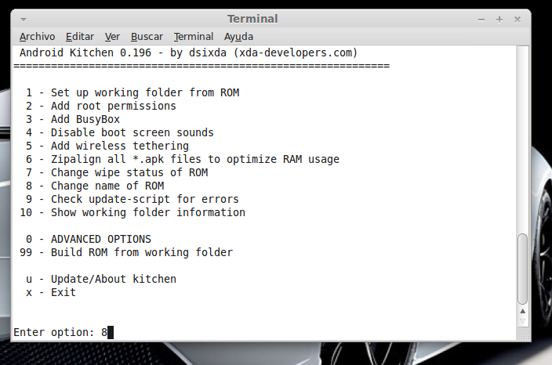Image resolution: width=552 pixels, height=365 pixels.
Task: Click the 'ADVANCED OPTIONS' text line
Action: tap(100, 239)
